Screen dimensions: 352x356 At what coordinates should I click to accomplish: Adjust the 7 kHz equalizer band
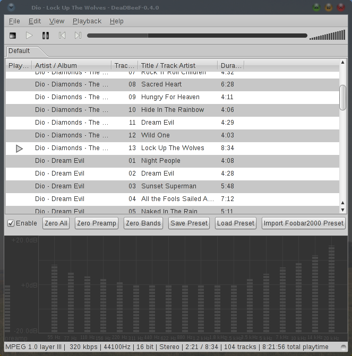(282, 300)
